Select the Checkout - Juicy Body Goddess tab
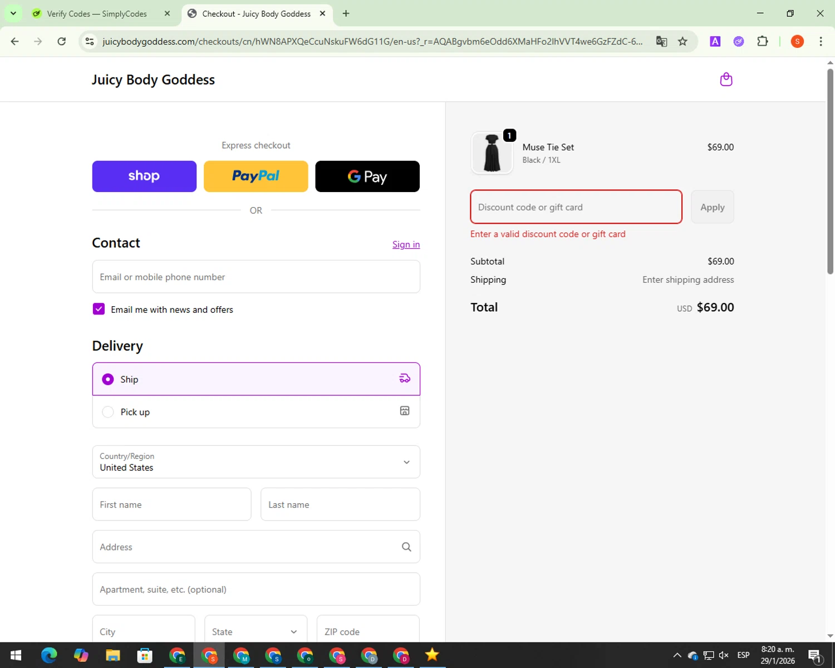This screenshot has height=668, width=835. coord(256,13)
